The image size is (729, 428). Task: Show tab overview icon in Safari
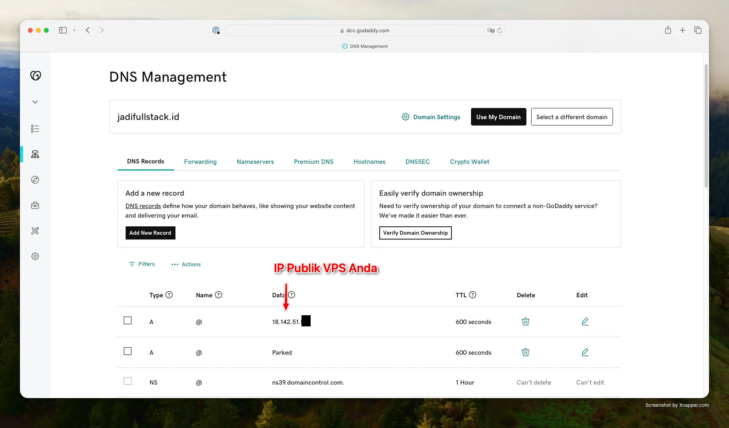pyautogui.click(x=697, y=30)
